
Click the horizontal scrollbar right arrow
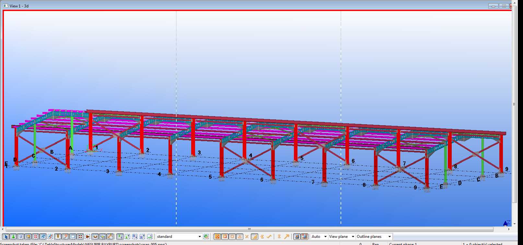(x=509, y=229)
